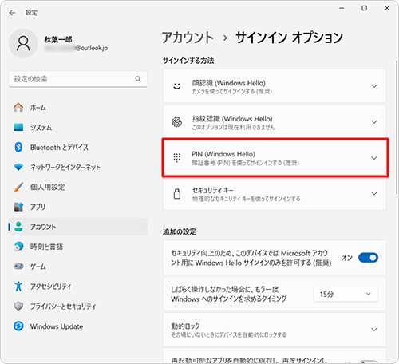Expand the 指紋認識 (Windows Hello) chevron
The width and height of the screenshot is (399, 364).
[x=374, y=122]
